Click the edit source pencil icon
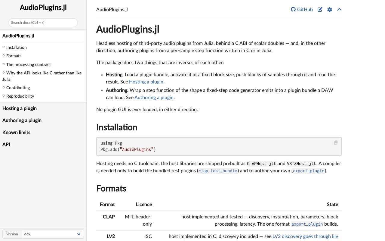 [320, 9]
